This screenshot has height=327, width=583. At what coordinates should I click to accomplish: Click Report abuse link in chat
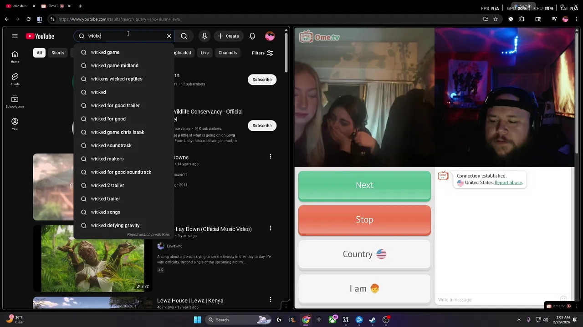(508, 183)
